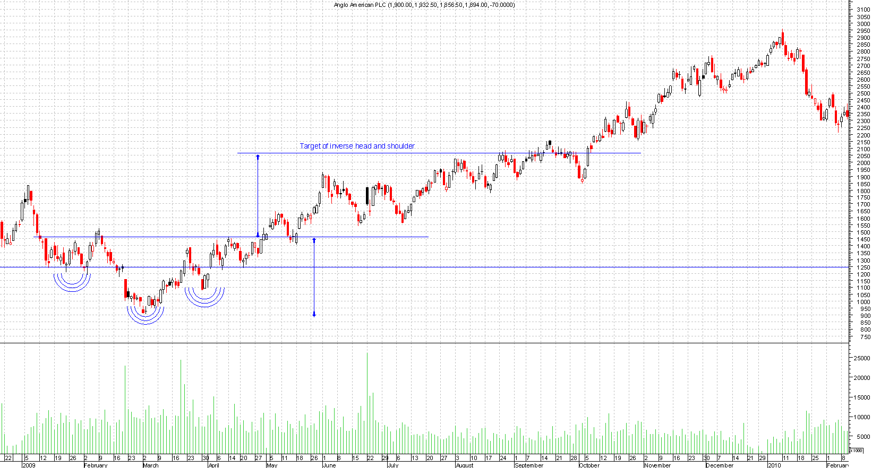Screen dimensions: 872x468
Task: Select the Anglo American PLC chart title
Action: pos(424,5)
